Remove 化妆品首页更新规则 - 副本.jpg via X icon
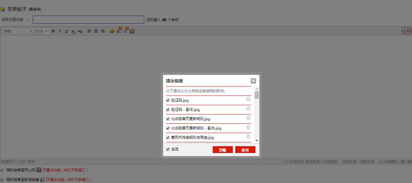The height and width of the screenshot is (183, 412). tap(248, 127)
